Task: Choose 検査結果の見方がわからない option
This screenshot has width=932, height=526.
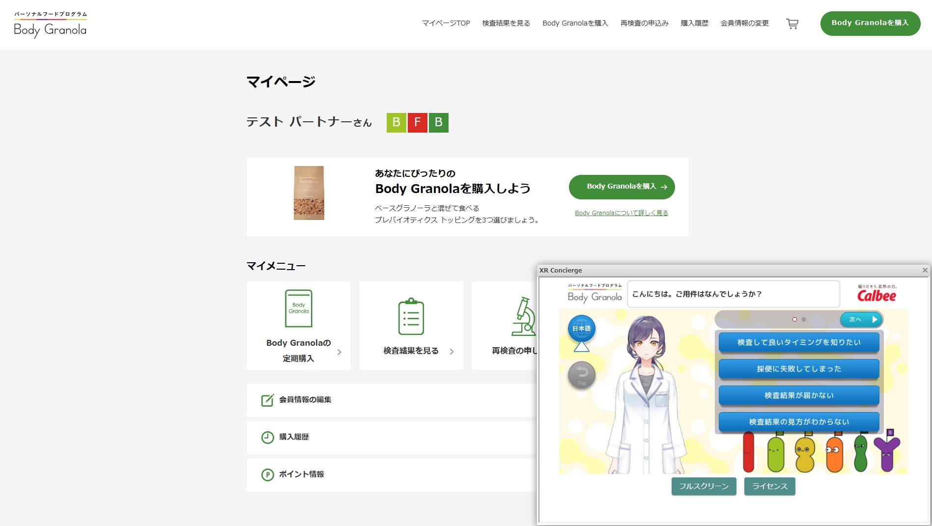Action: (x=799, y=422)
